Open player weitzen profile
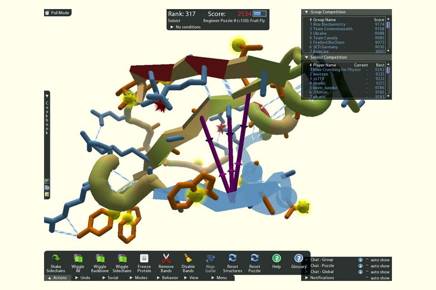 click(x=347, y=74)
